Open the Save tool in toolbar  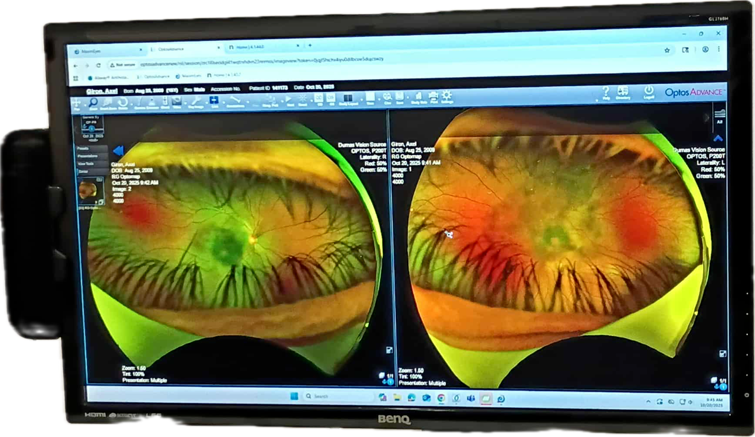400,98
